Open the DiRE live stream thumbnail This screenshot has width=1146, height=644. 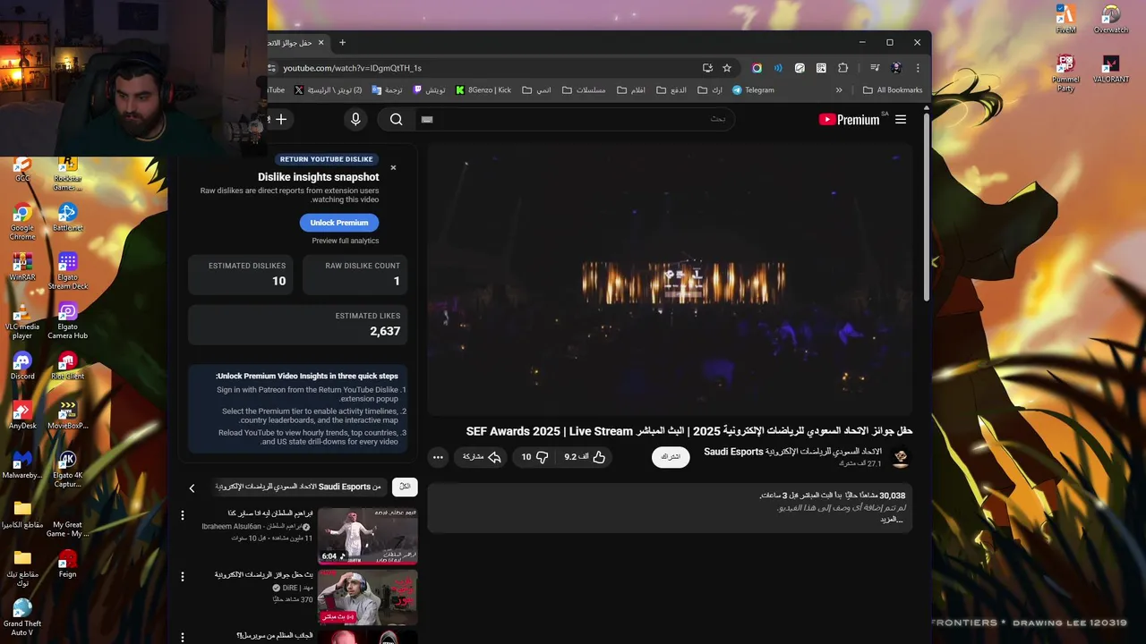point(367,597)
